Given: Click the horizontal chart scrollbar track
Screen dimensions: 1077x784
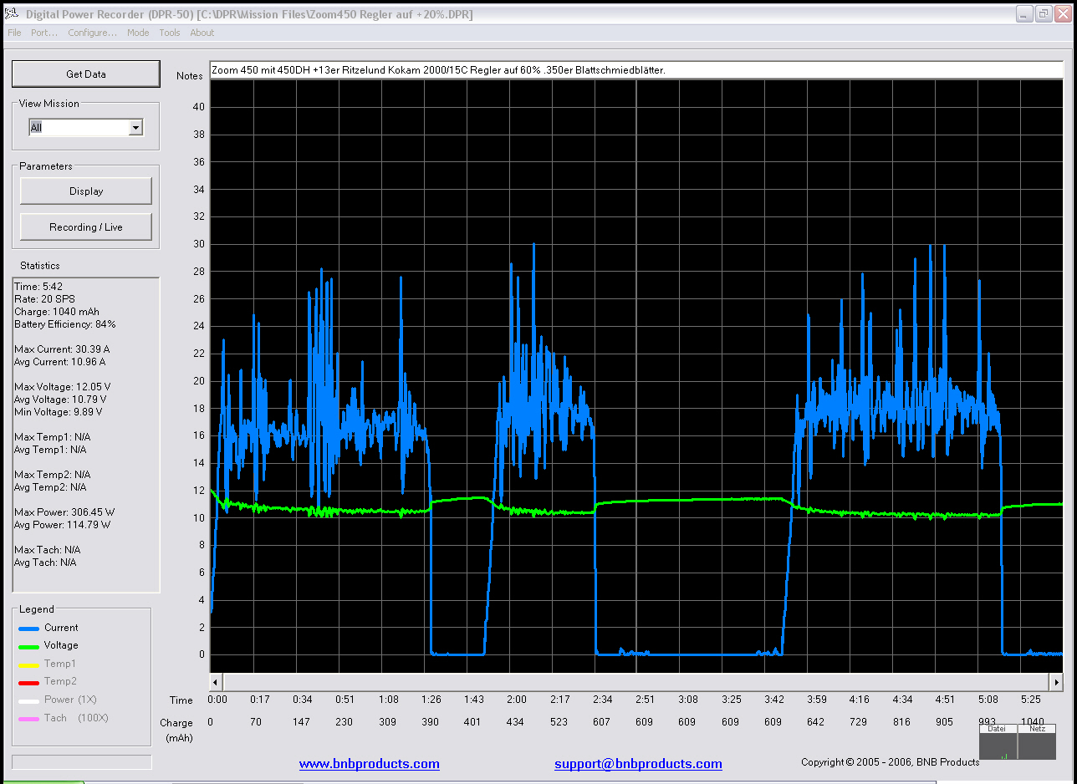Looking at the screenshot, I should pyautogui.click(x=635, y=681).
